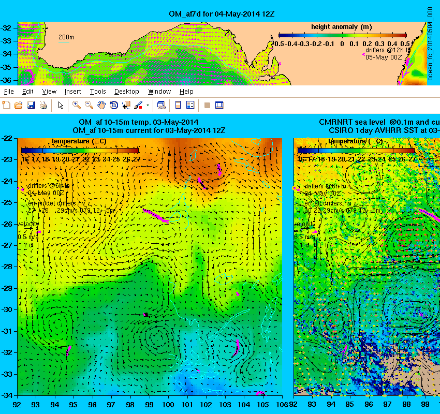This screenshot has width=440, height=414.
Task: Open the File menu
Action: [x=9, y=92]
